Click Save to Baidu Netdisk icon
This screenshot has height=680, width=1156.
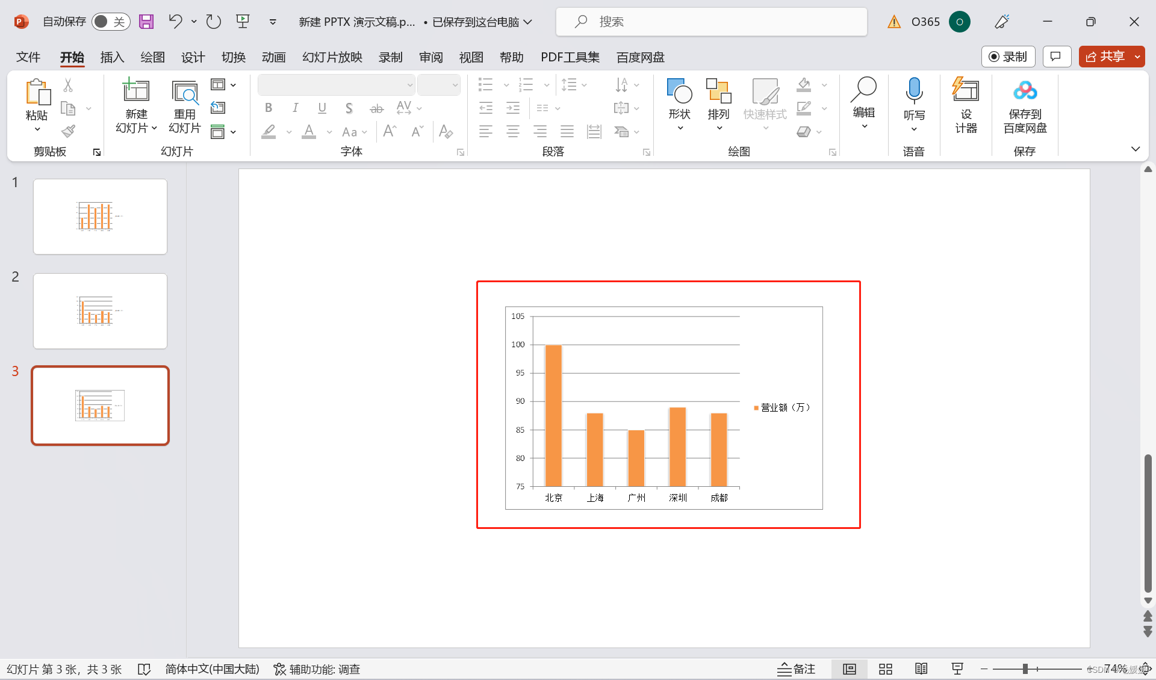tap(1025, 91)
